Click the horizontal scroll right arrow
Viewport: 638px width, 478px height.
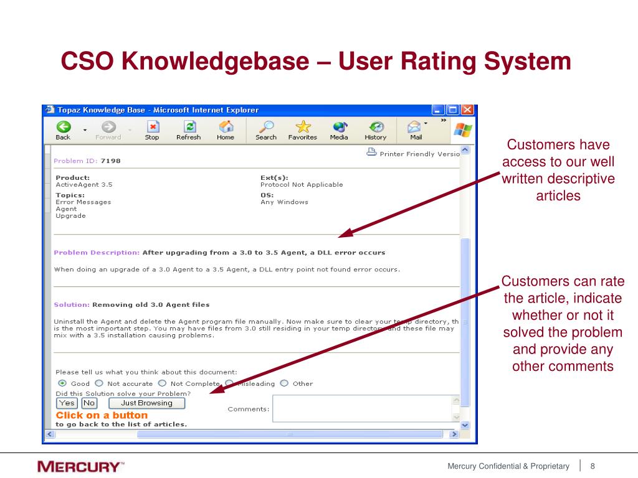pos(454,434)
